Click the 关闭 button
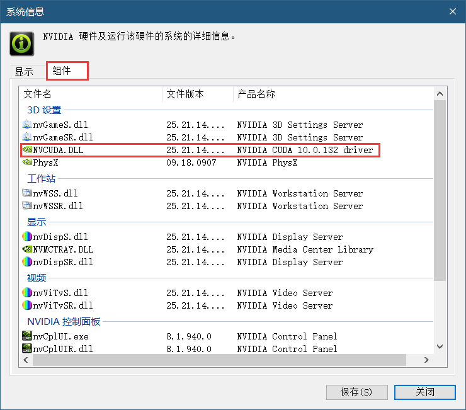Image resolution: width=466 pixels, height=410 pixels. (424, 392)
